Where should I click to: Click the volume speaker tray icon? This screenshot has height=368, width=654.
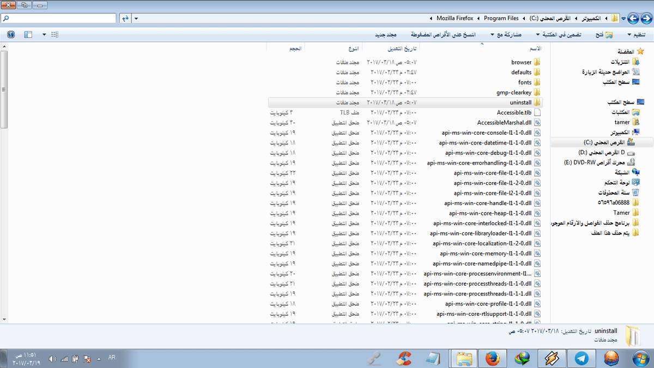click(52, 359)
